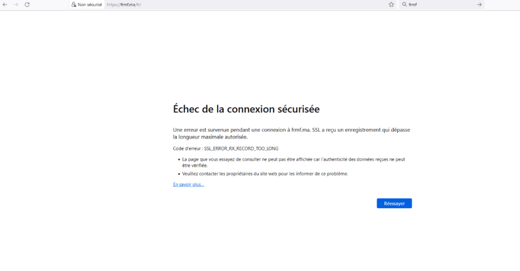Viewport: 520px width, 271px height.
Task: Click the browser back arrow
Action: click(5, 5)
